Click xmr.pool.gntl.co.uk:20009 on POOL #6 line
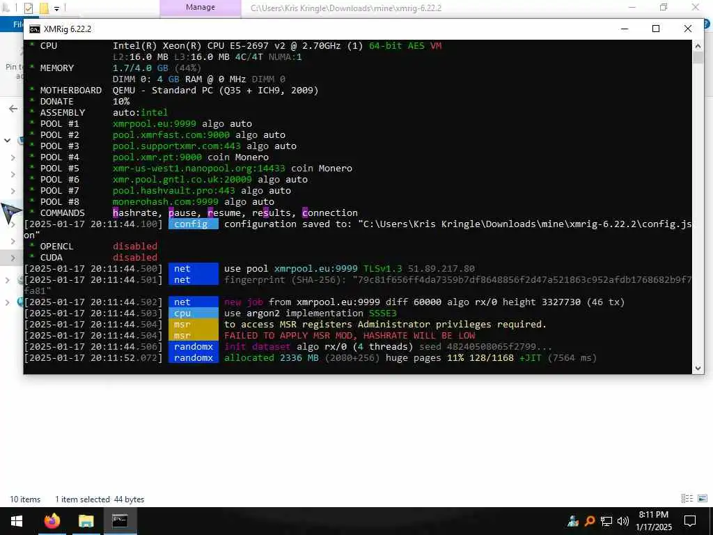This screenshot has width=713, height=535. 182,179
